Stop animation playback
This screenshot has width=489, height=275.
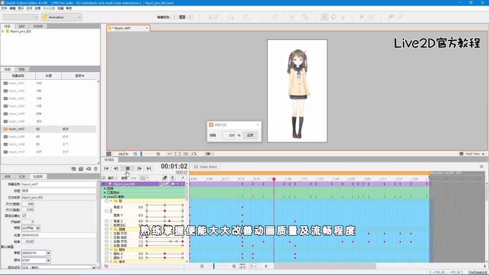click(128, 168)
